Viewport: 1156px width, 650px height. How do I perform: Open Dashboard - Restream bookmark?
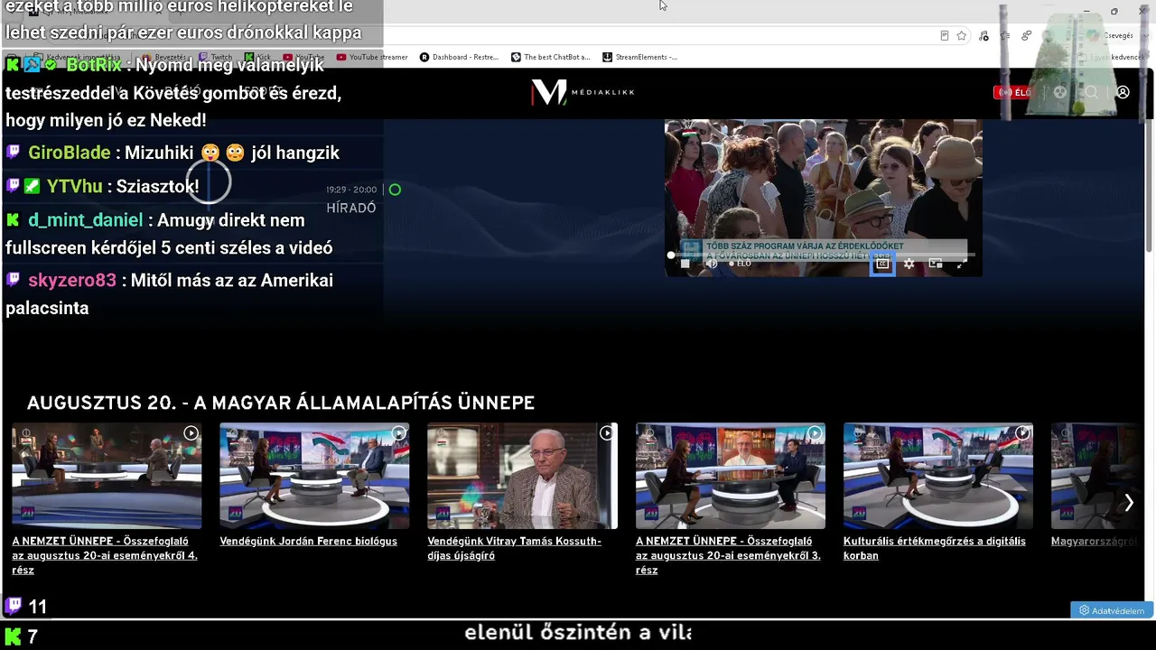click(459, 57)
